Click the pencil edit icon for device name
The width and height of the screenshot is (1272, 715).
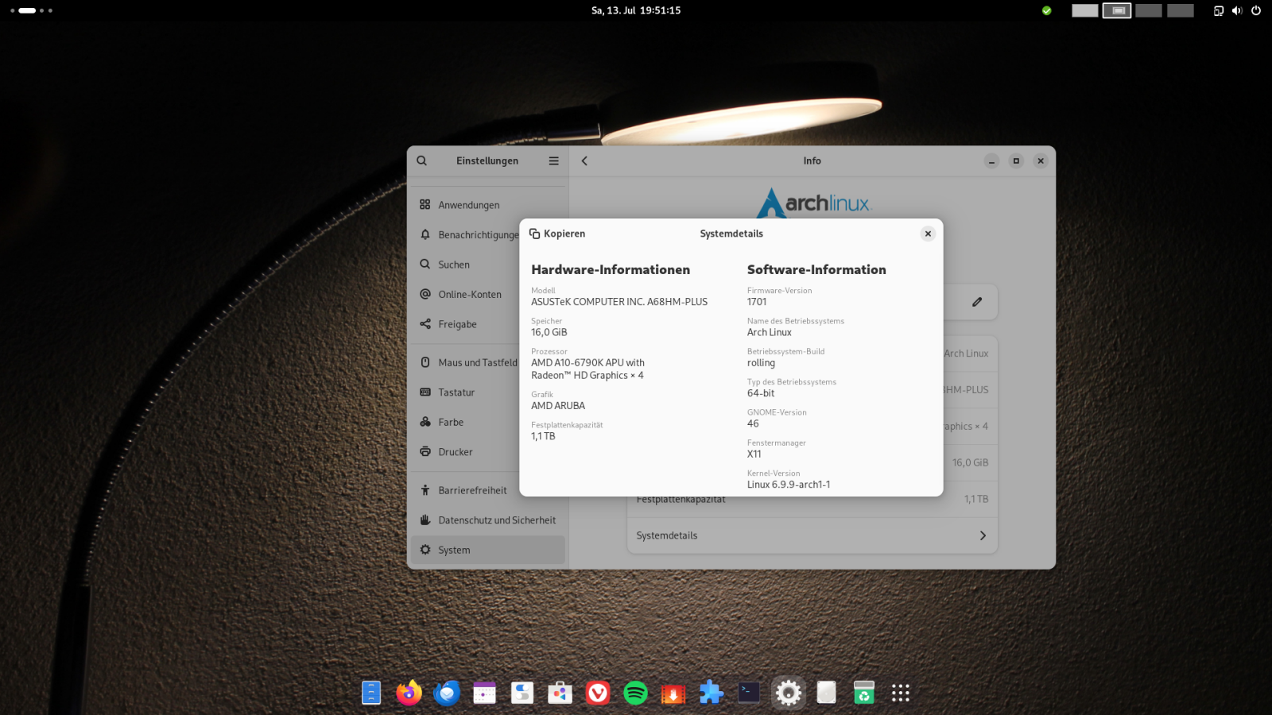click(x=977, y=302)
